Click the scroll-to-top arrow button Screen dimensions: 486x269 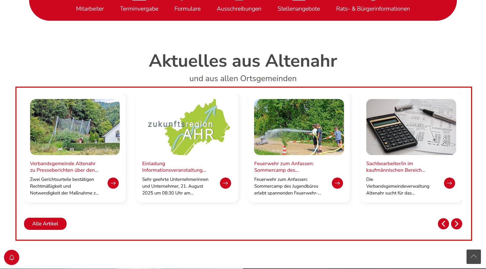coord(474,257)
